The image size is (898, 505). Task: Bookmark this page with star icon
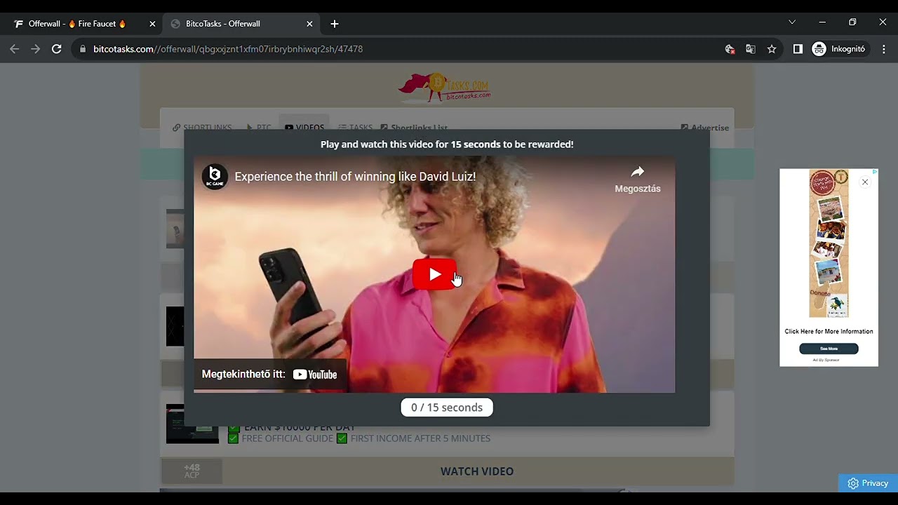(772, 49)
